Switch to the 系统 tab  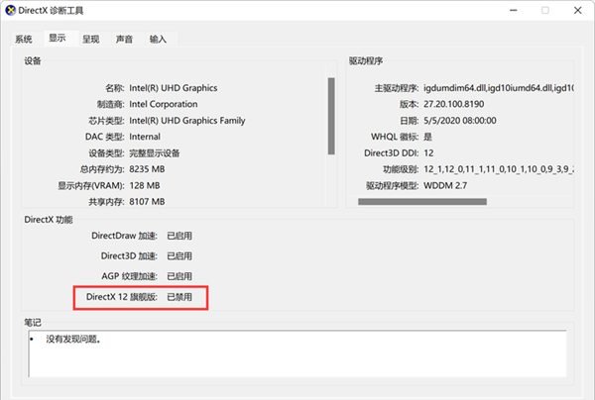click(24, 40)
